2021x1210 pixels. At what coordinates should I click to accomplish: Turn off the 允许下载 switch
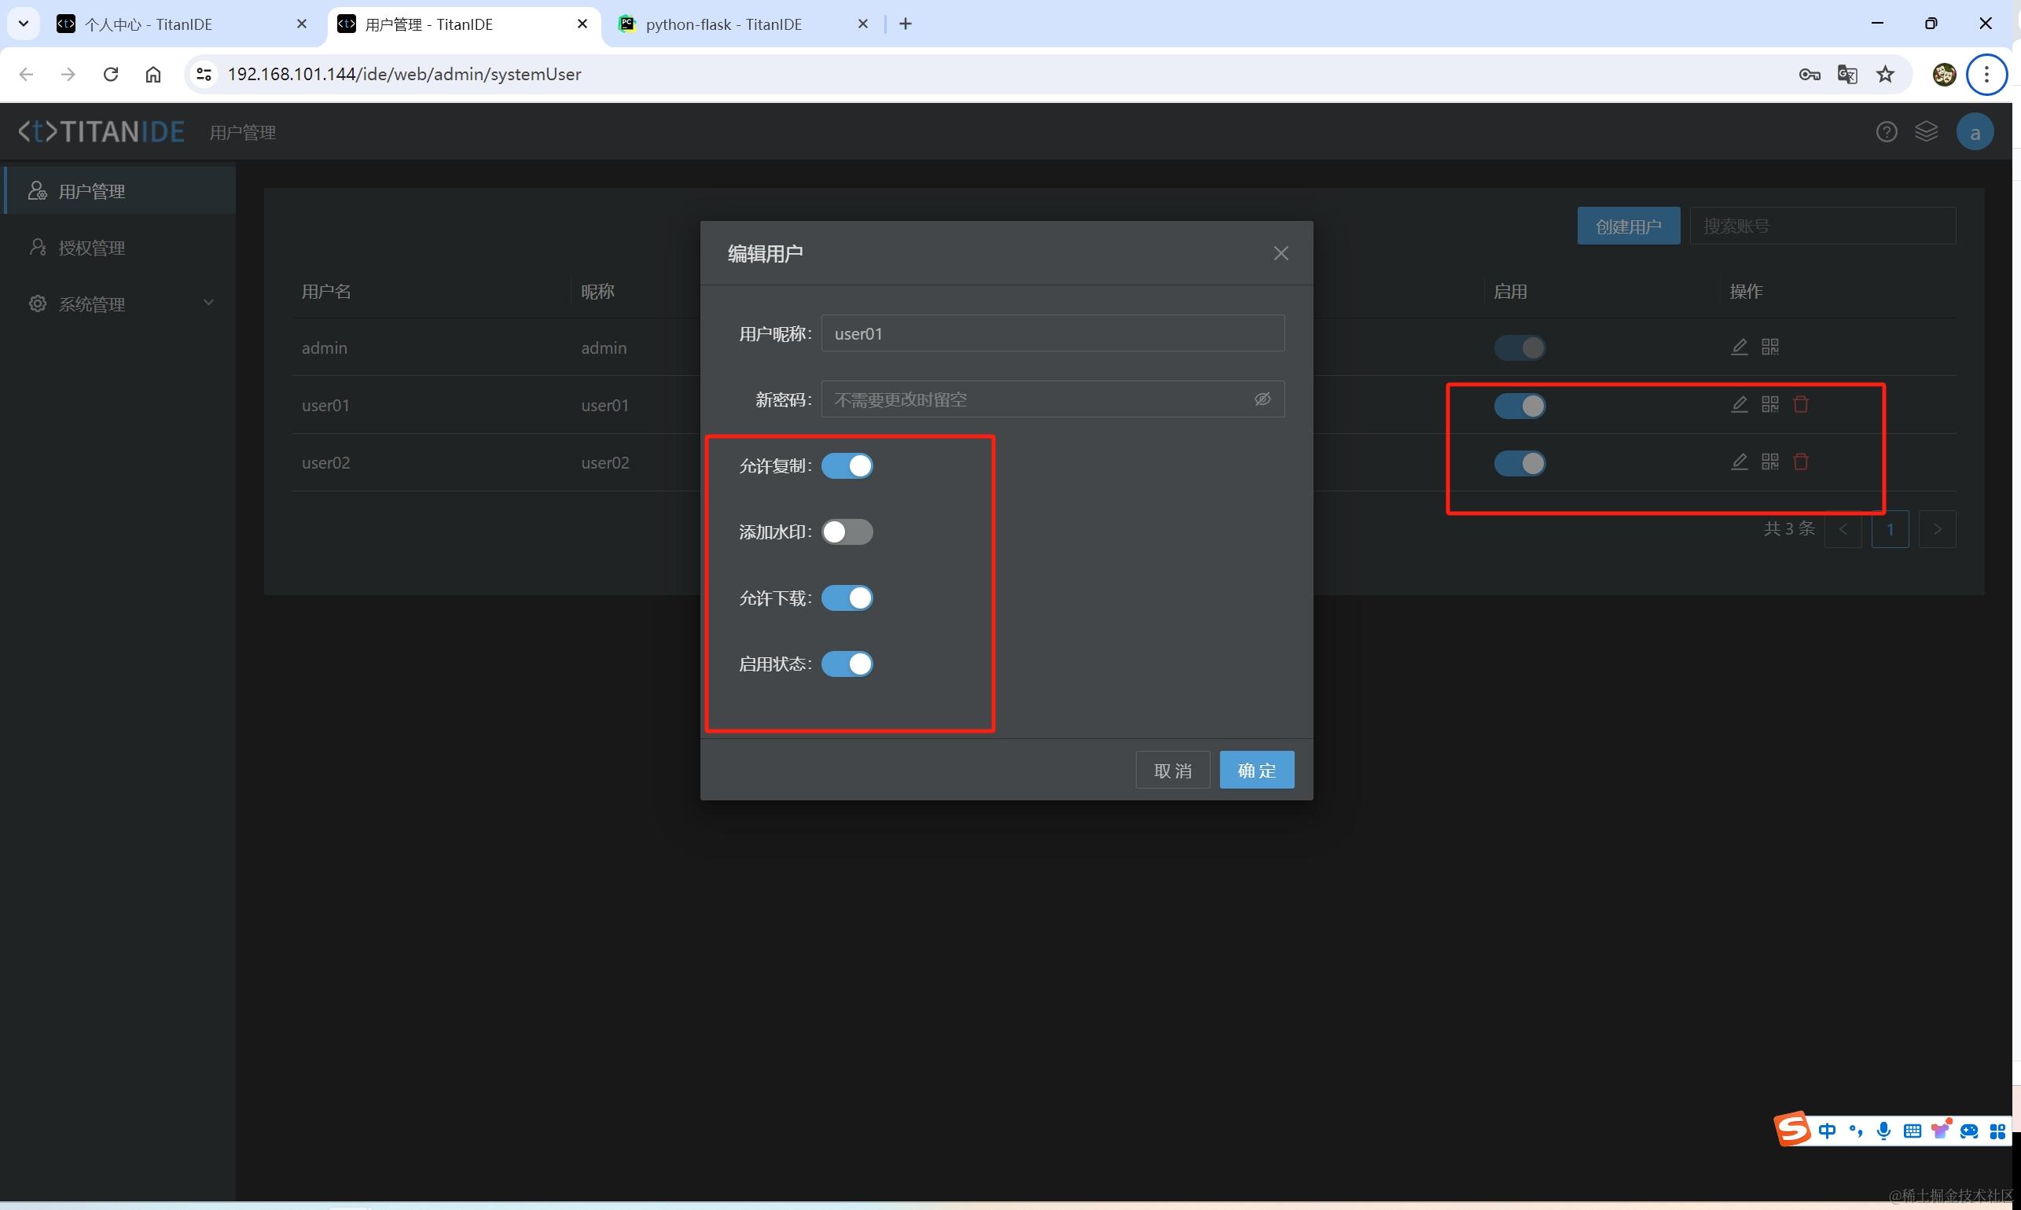click(847, 598)
